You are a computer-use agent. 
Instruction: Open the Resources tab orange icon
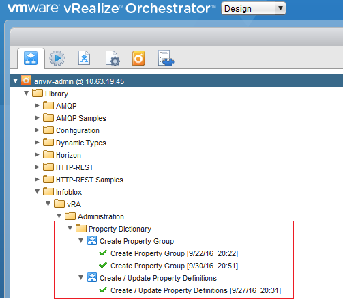click(138, 58)
